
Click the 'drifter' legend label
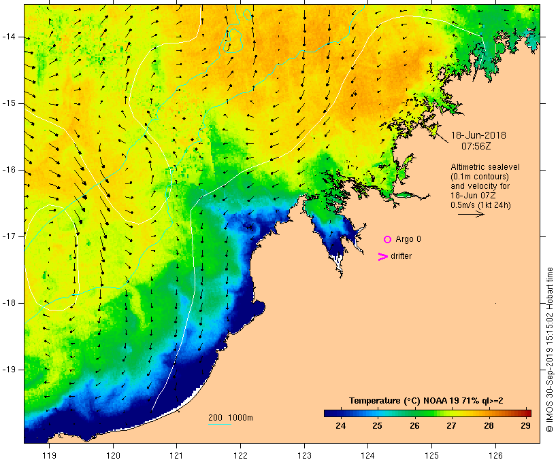[x=401, y=256]
